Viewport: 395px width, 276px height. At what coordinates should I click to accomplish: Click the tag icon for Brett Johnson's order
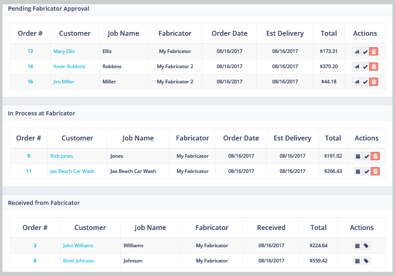click(x=366, y=261)
